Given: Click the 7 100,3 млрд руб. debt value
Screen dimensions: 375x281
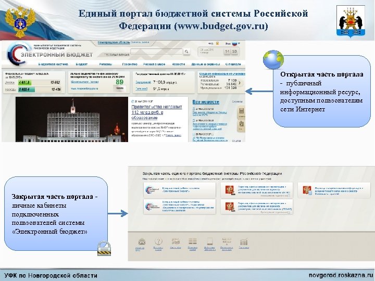Looking at the screenshot, I should pyautogui.click(x=165, y=82).
